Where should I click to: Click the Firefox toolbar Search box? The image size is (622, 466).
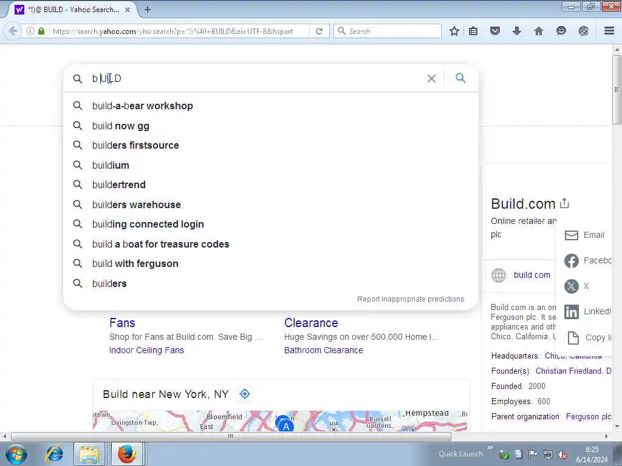388,31
